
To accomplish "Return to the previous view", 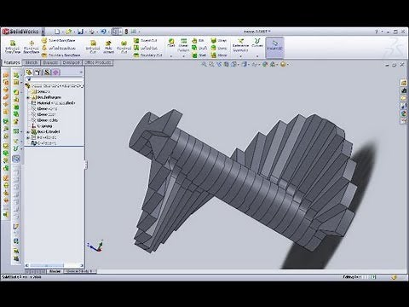I will pos(219,65).
